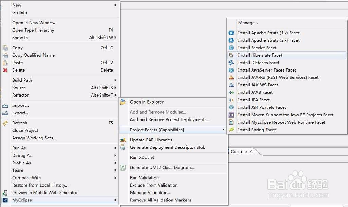Click the JavaServer Faces facet icon

(x=231, y=70)
